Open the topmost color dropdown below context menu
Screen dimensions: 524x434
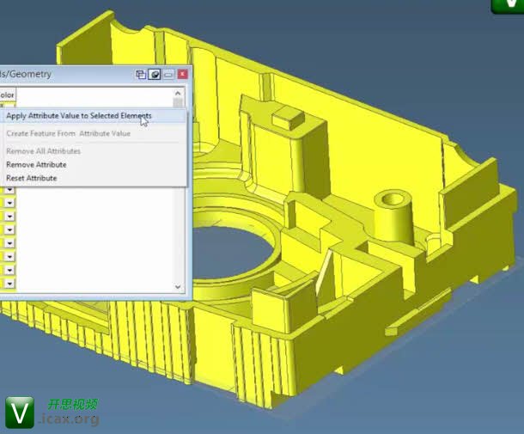(9, 190)
